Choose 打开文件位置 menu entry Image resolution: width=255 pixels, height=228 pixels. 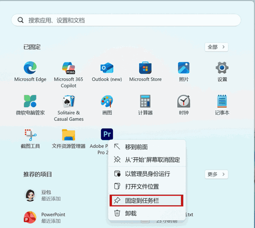pyautogui.click(x=147, y=186)
